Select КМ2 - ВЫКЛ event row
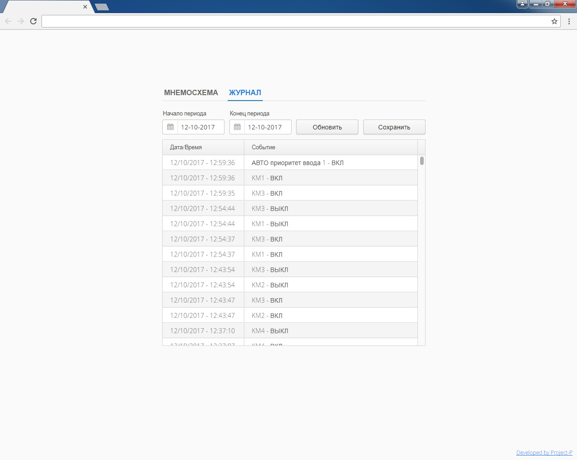577x460 pixels. tap(290, 285)
